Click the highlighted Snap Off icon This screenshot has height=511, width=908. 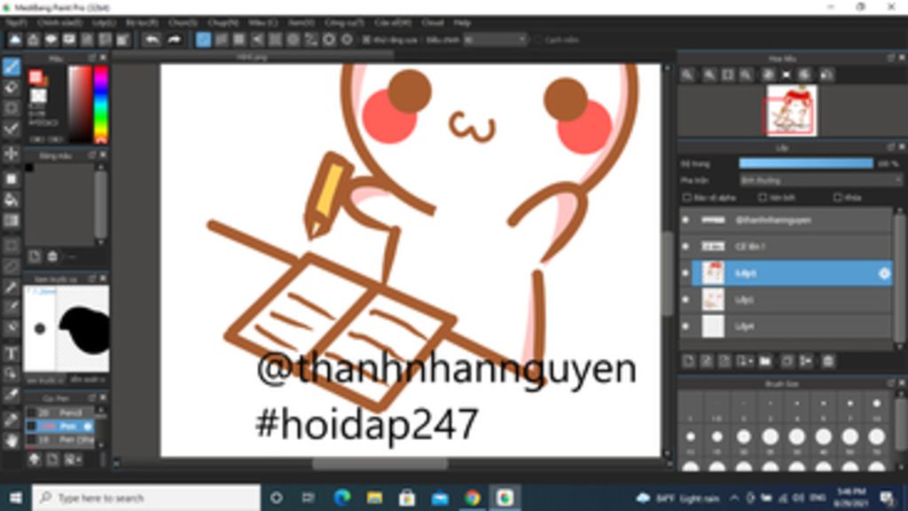tap(203, 39)
